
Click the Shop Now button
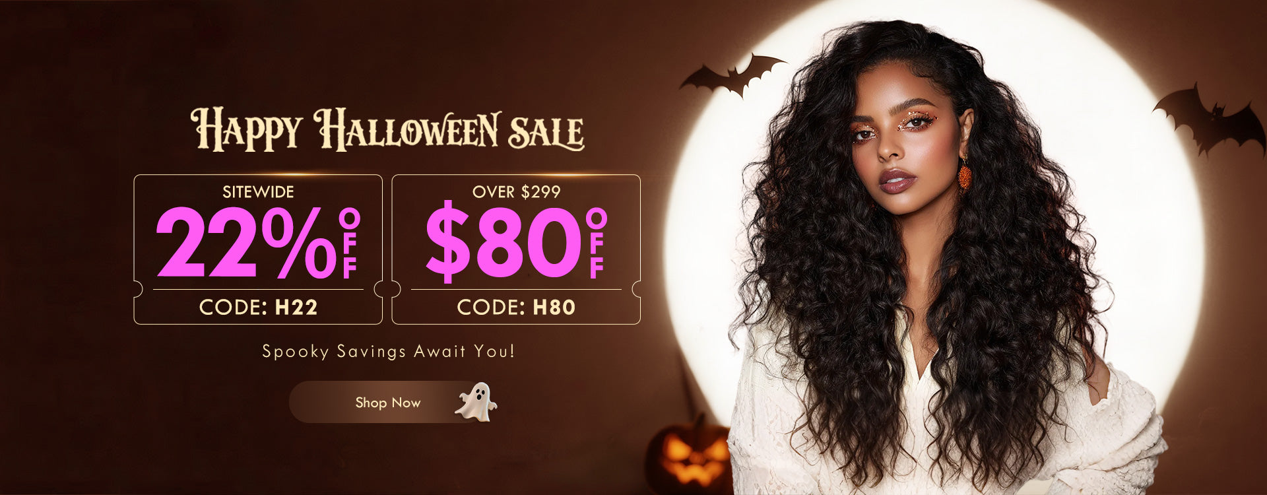coord(389,402)
